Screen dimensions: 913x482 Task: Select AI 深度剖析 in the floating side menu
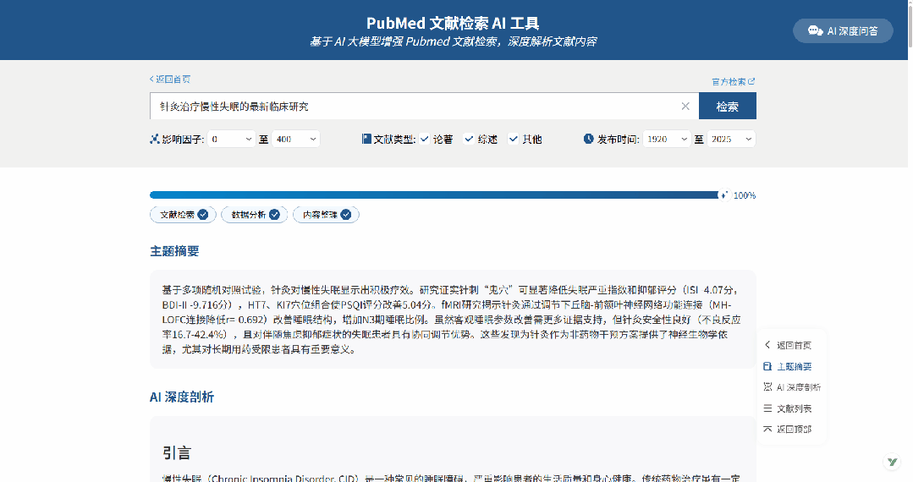point(792,387)
